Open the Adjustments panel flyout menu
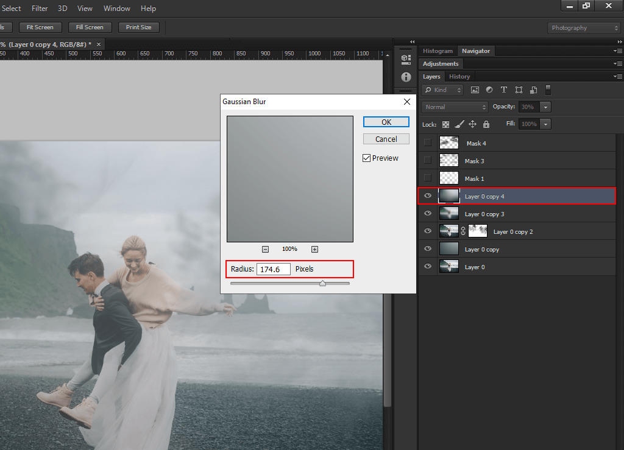624x450 pixels. click(x=618, y=63)
